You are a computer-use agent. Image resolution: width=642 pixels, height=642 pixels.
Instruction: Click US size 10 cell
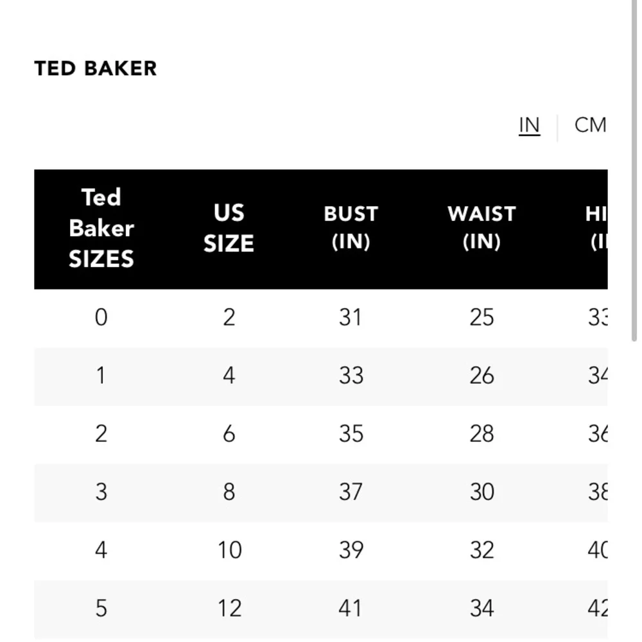(x=229, y=550)
